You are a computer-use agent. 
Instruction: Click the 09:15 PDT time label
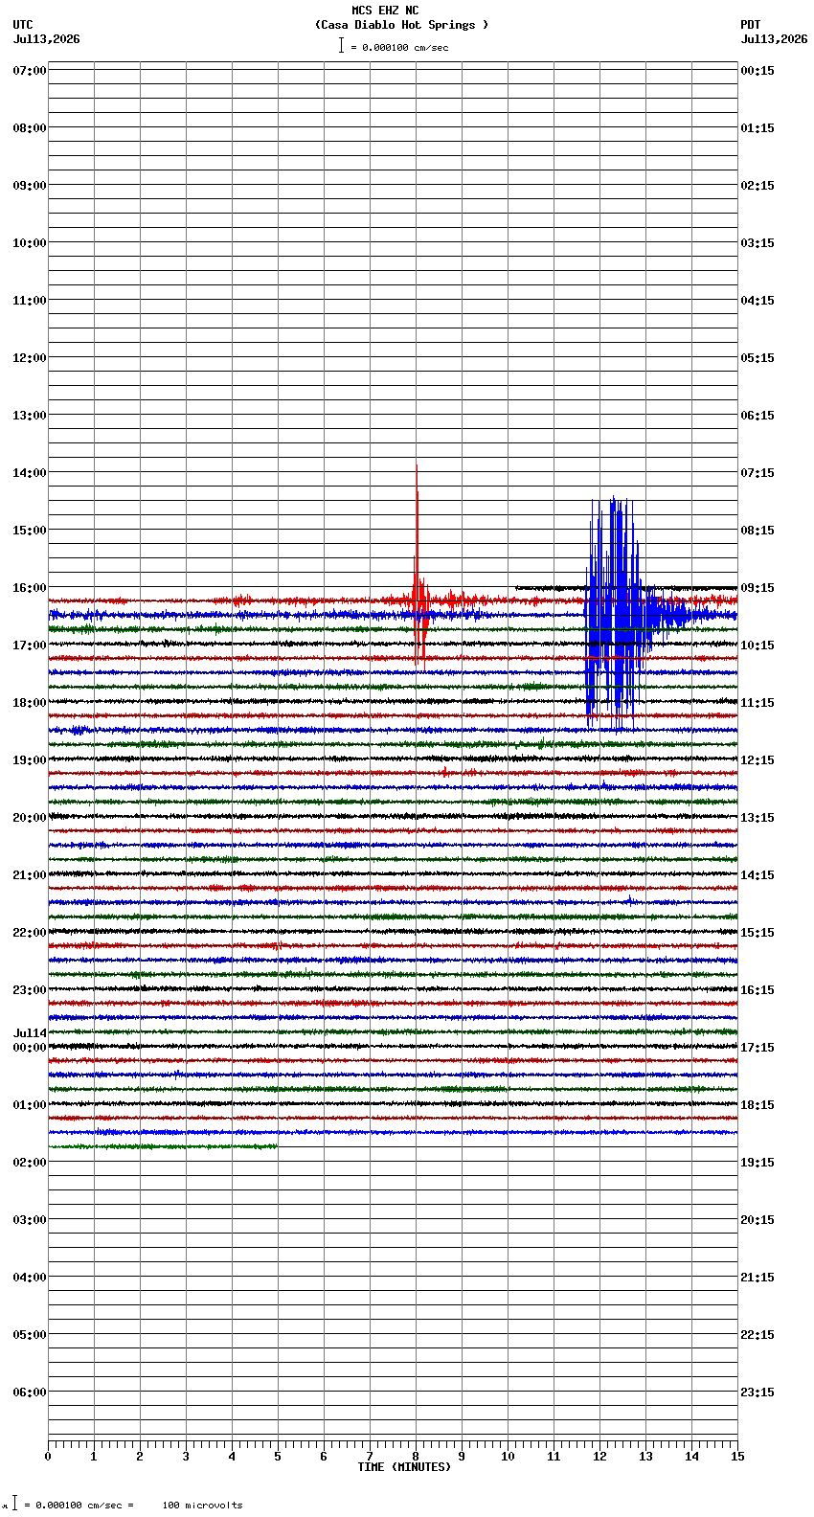(x=757, y=588)
